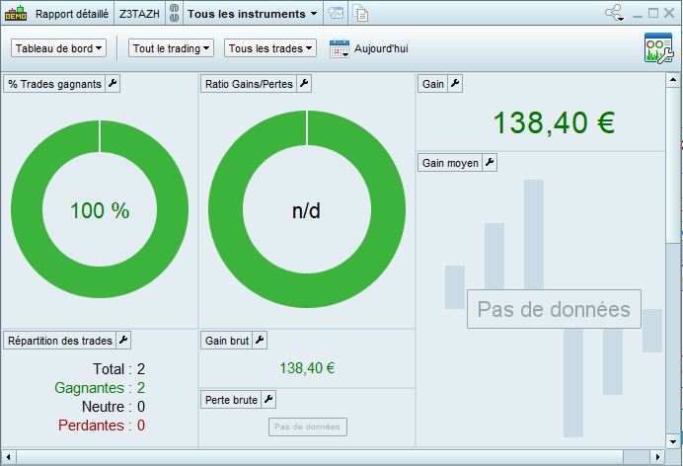The height and width of the screenshot is (466, 683).
Task: Click wrench next to Gain moyen
Action: coord(490,163)
